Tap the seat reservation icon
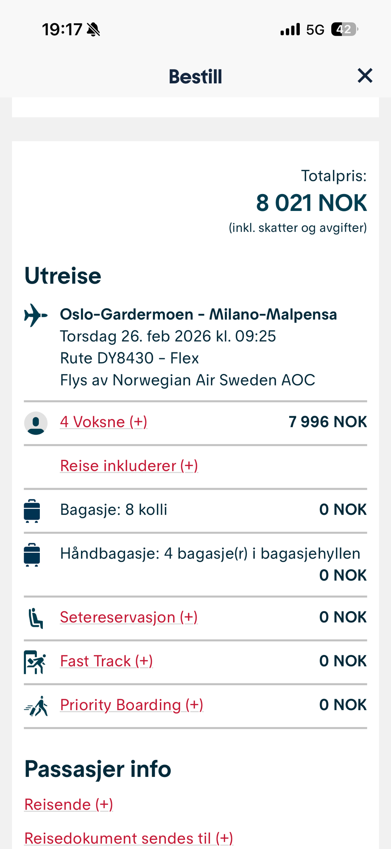The width and height of the screenshot is (391, 849). coord(36,618)
